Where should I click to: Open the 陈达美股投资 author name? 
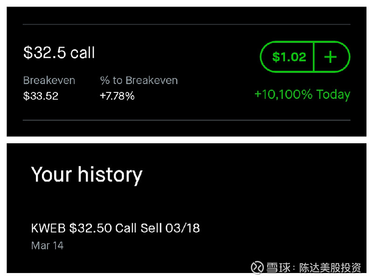(x=330, y=267)
